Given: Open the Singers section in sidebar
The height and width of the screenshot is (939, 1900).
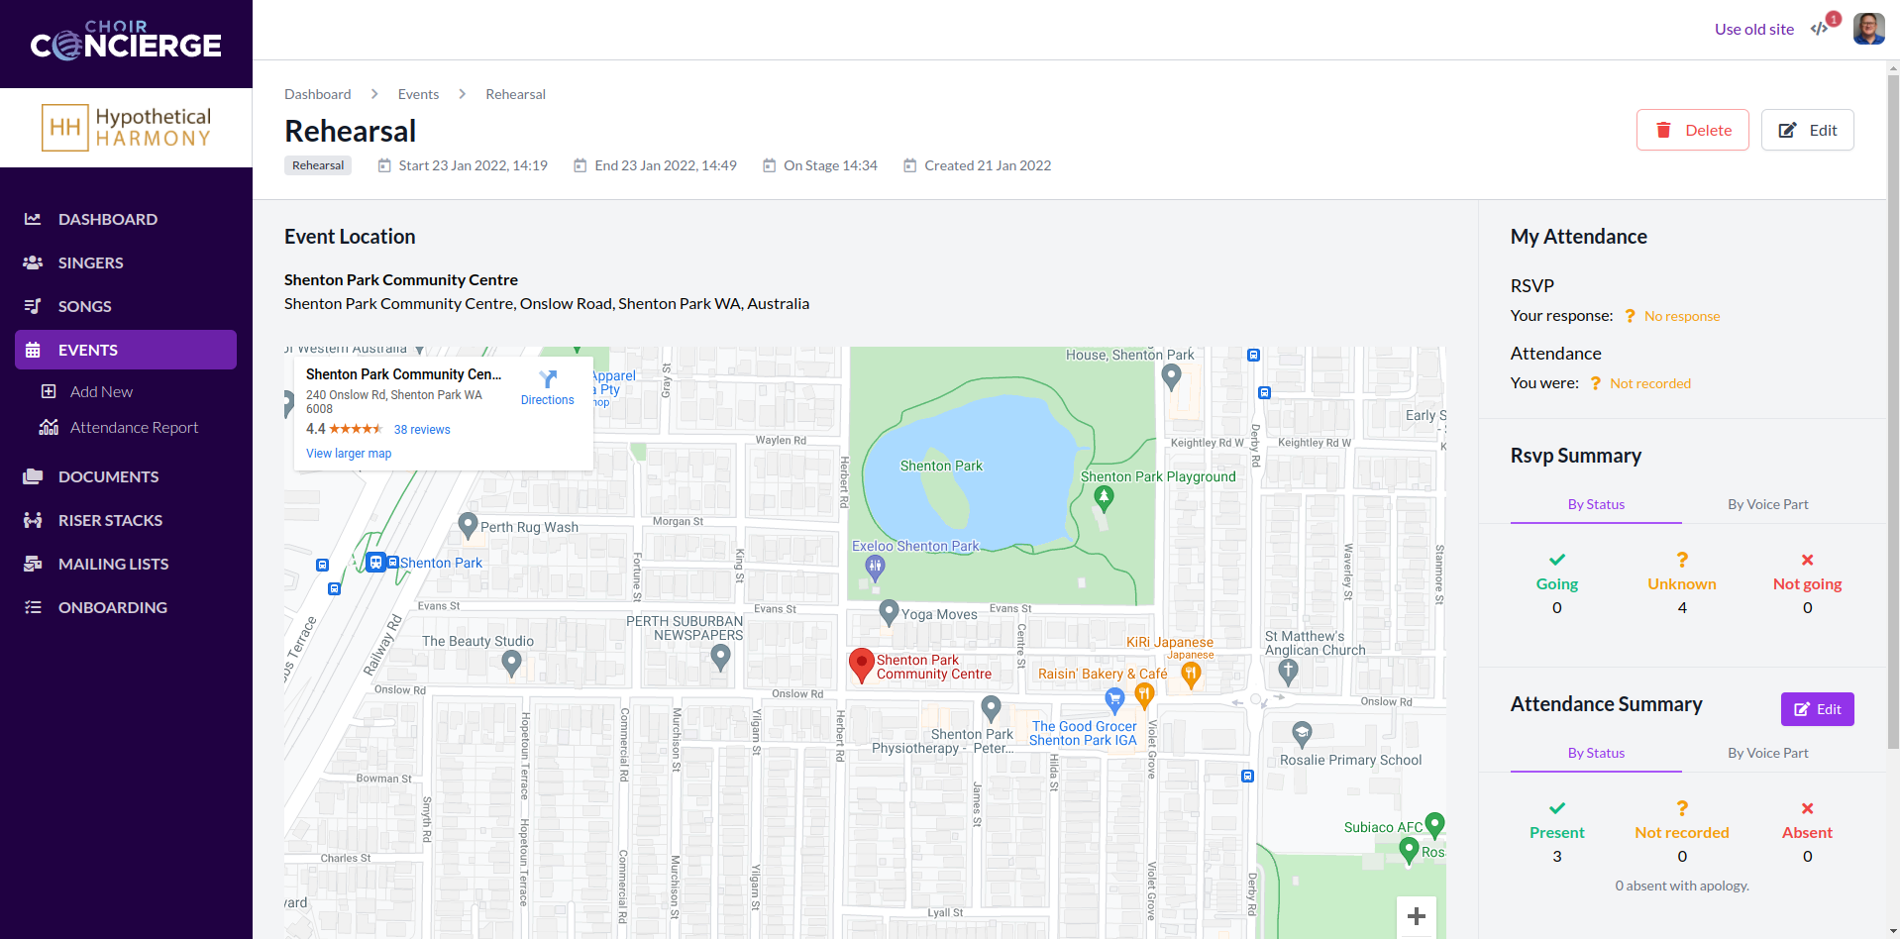Looking at the screenshot, I should pos(90,262).
